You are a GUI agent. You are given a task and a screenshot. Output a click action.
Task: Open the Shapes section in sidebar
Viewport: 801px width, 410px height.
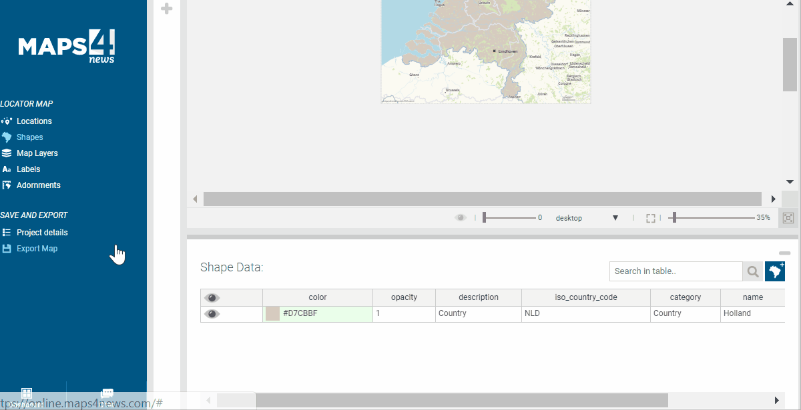pos(29,137)
